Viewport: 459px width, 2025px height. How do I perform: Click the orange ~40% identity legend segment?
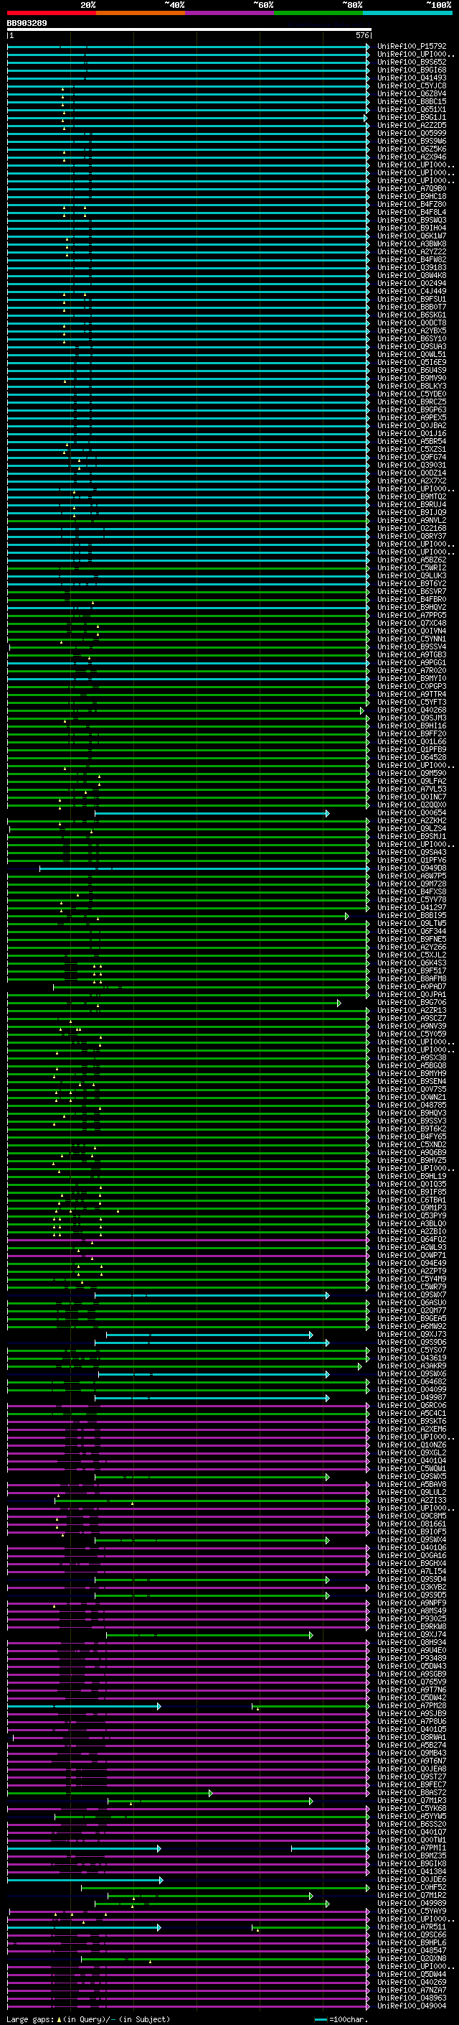141,13
